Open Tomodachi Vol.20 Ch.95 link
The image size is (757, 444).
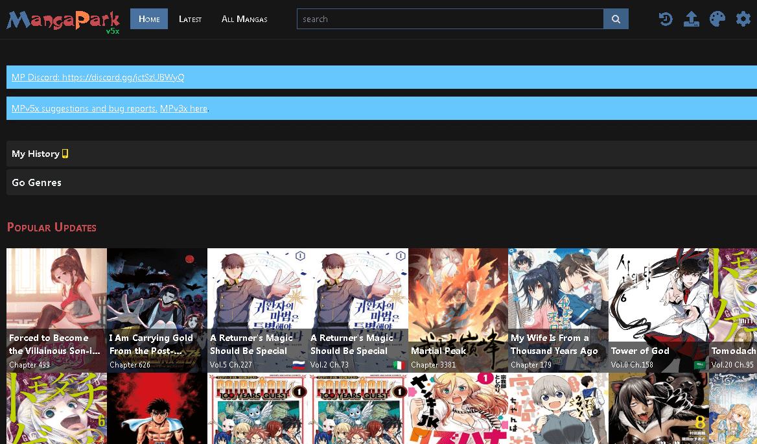point(732,365)
